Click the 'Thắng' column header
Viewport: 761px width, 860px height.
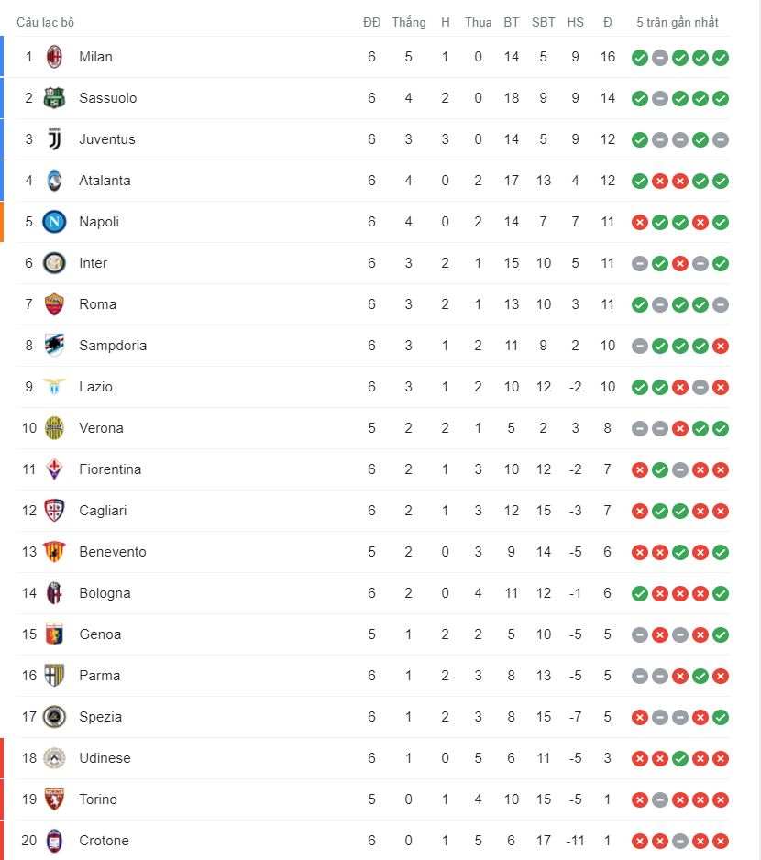(x=408, y=22)
